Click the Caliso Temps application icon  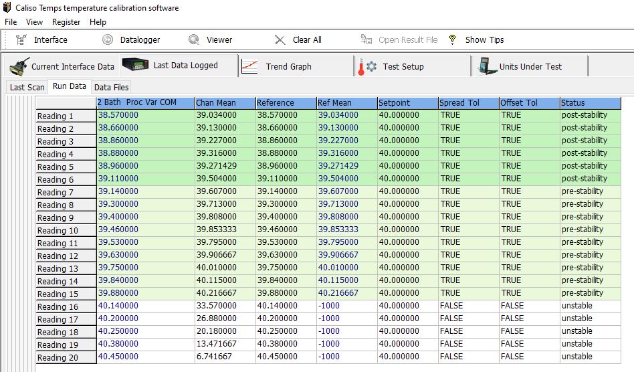(7, 7)
